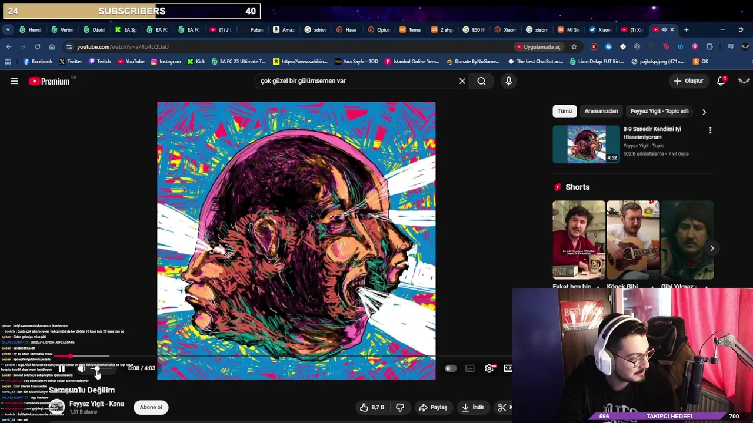Open the Donate ByNoGame bookmark
Image resolution: width=753 pixels, height=423 pixels.
point(472,61)
